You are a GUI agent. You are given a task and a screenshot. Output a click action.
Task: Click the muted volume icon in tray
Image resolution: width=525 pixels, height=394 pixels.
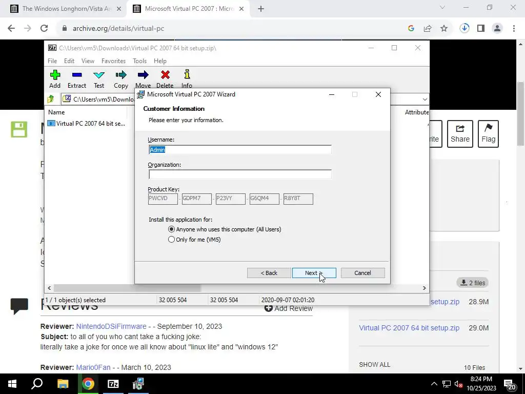458,384
